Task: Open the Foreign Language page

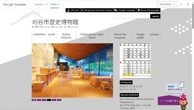Action: pyautogui.click(x=125, y=10)
